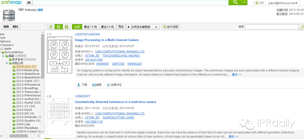Select the 2009:Lala folder in the tree
This screenshot has width=304, height=139.
click(x=23, y=124)
